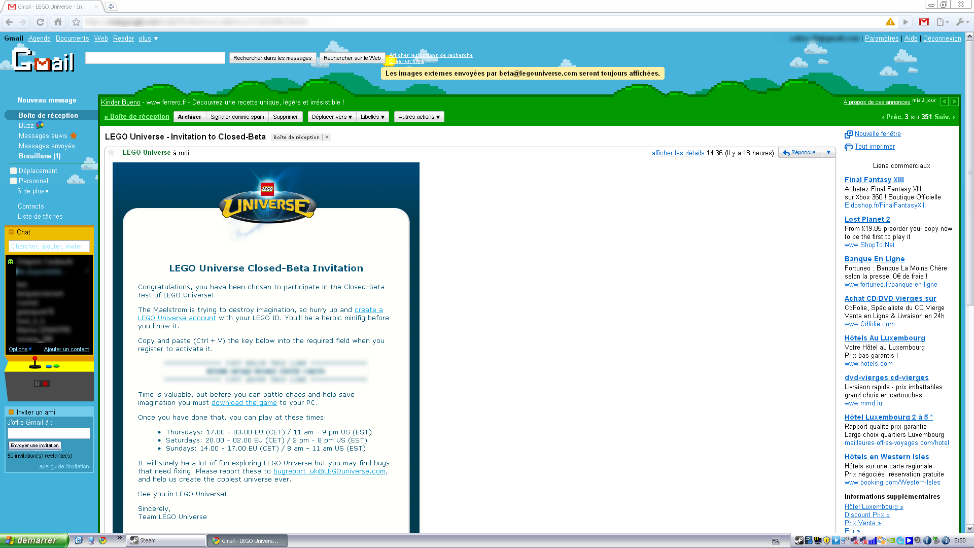
Task: Click Envoyer une invitation button
Action: pos(34,446)
